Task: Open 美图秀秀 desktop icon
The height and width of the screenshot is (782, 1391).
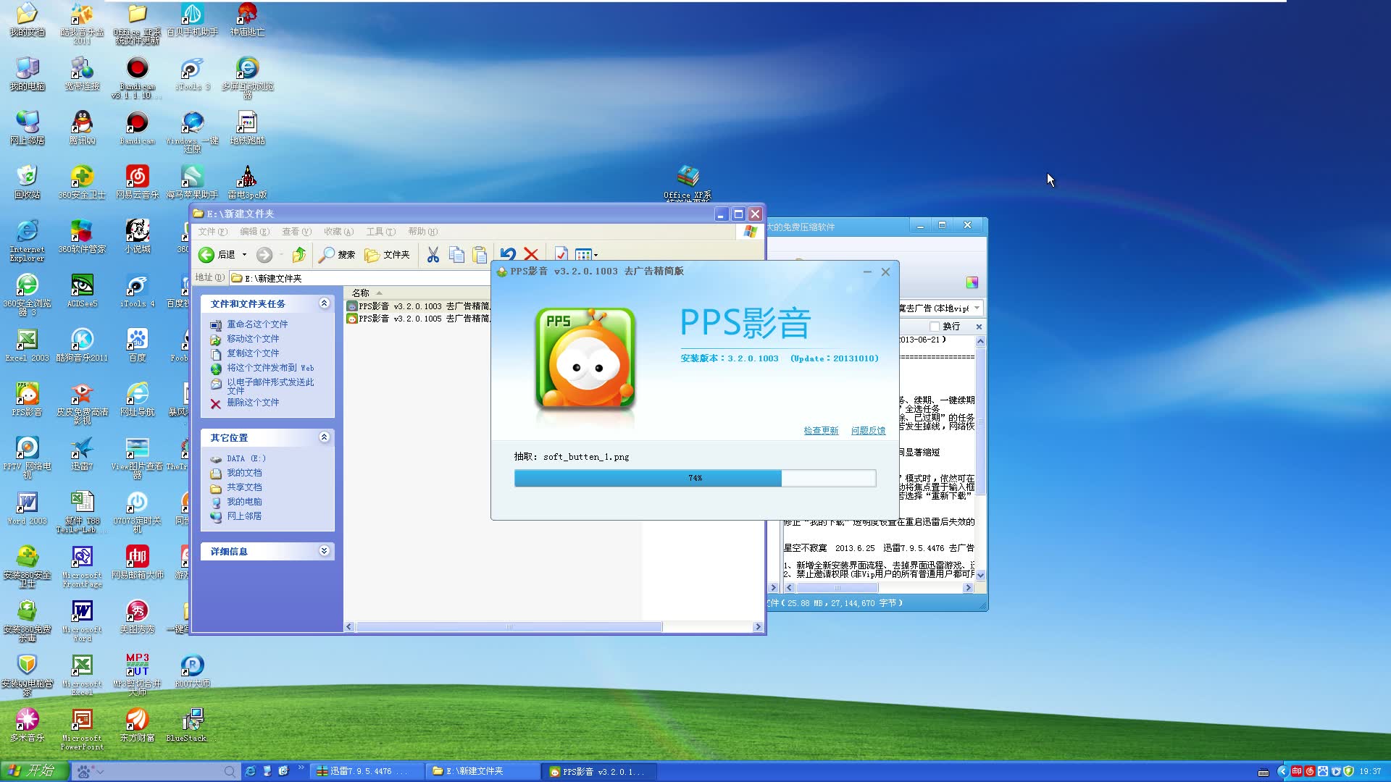Action: point(137,616)
